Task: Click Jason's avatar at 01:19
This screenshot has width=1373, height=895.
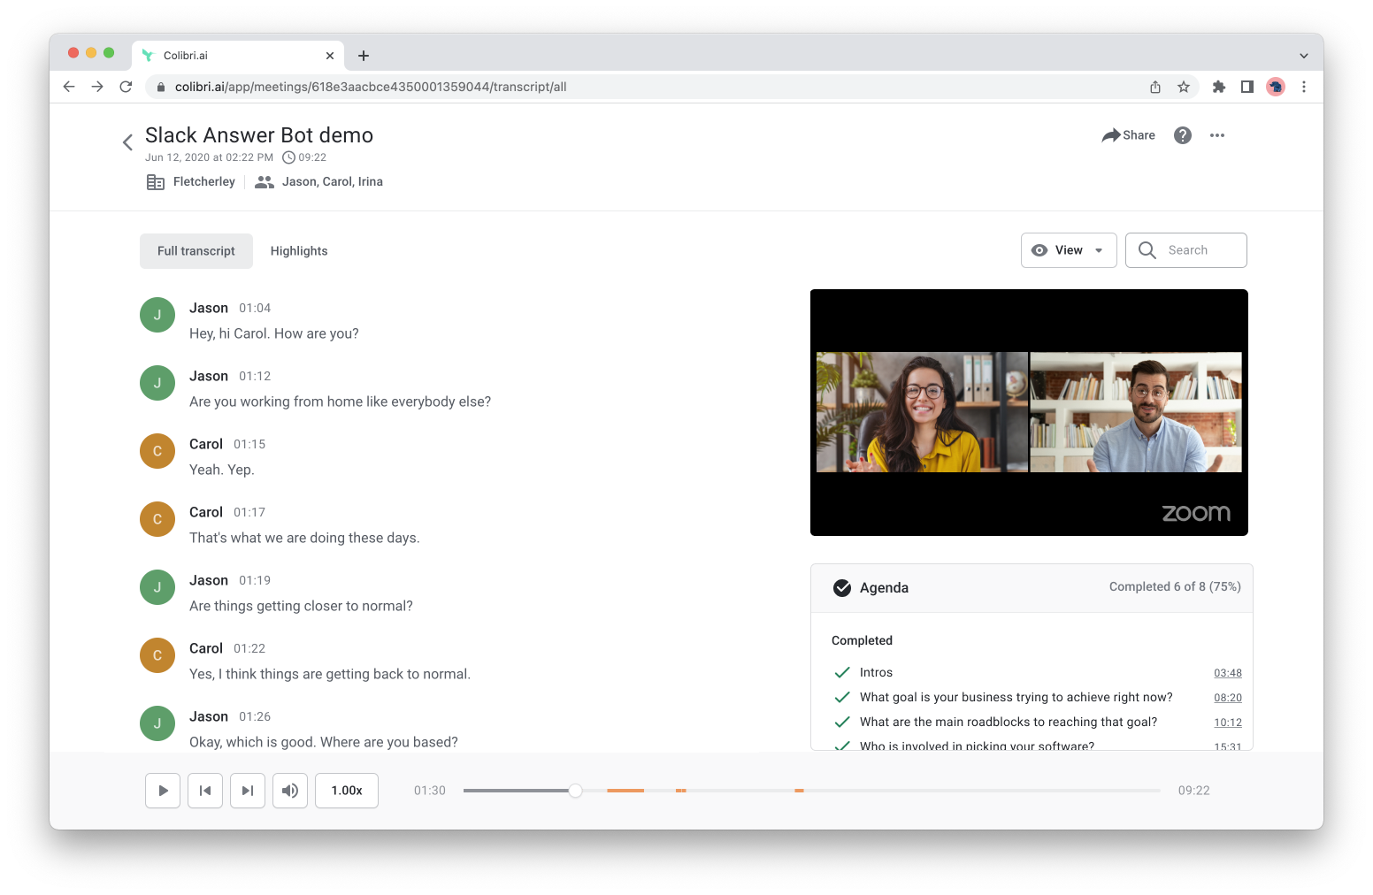Action: (157, 587)
